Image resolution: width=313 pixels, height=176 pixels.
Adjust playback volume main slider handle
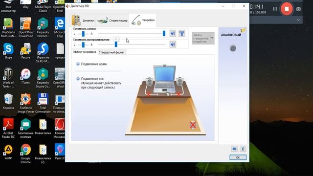116,44
